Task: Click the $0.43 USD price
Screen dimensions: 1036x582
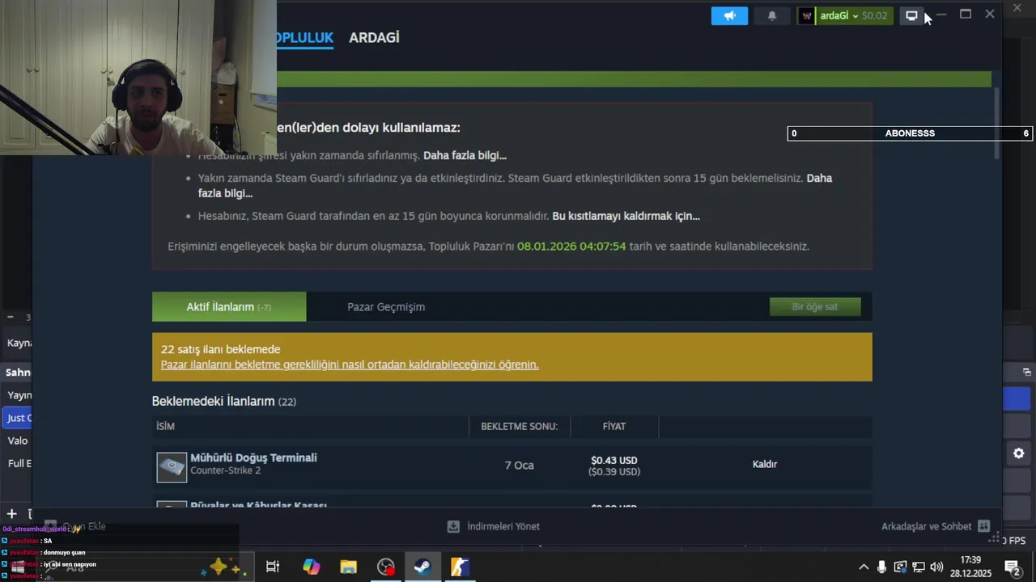Action: click(x=614, y=460)
